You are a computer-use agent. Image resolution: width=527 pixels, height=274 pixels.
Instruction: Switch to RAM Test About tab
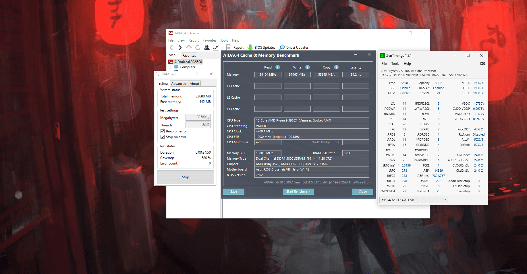click(x=194, y=84)
